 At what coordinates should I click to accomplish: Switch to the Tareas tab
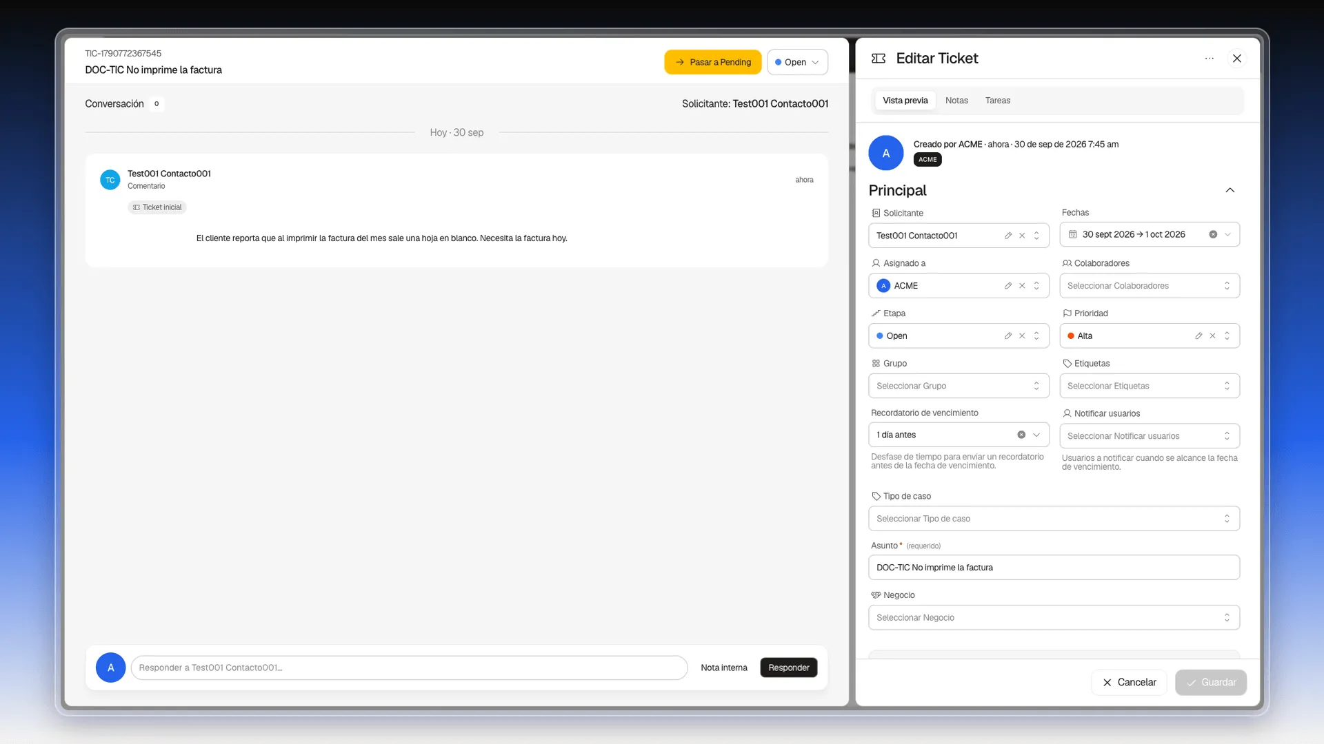[x=997, y=101]
